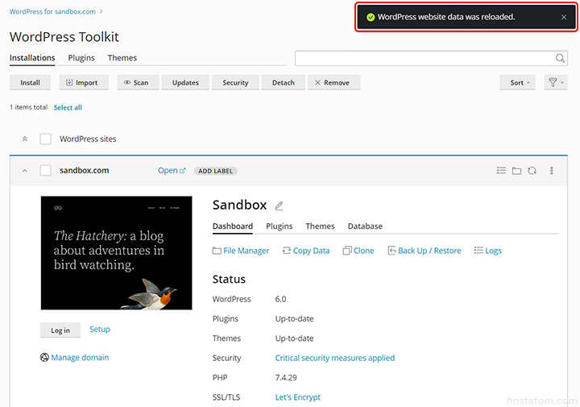Open the Sort dropdown
The height and width of the screenshot is (407, 580).
(520, 82)
